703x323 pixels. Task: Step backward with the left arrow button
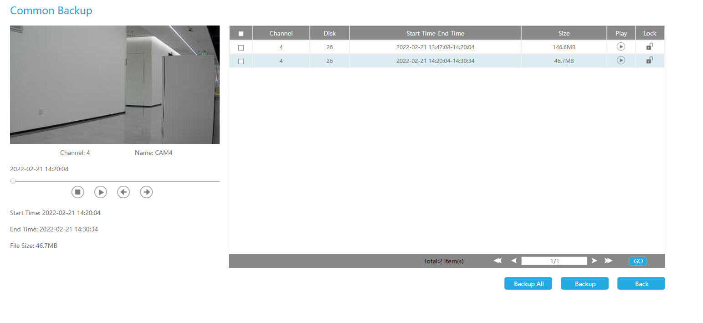(x=123, y=192)
